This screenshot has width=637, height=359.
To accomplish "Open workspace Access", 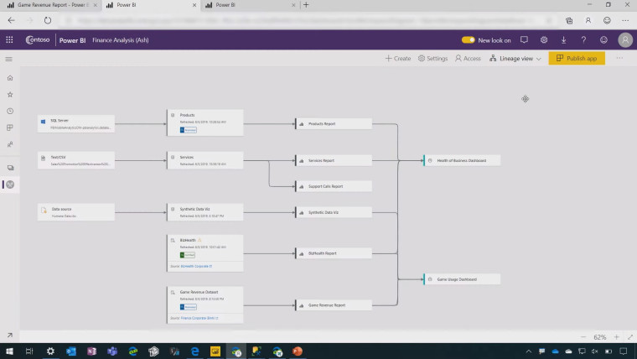I will click(468, 59).
